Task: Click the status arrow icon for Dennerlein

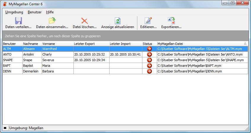Action: [x=149, y=71]
